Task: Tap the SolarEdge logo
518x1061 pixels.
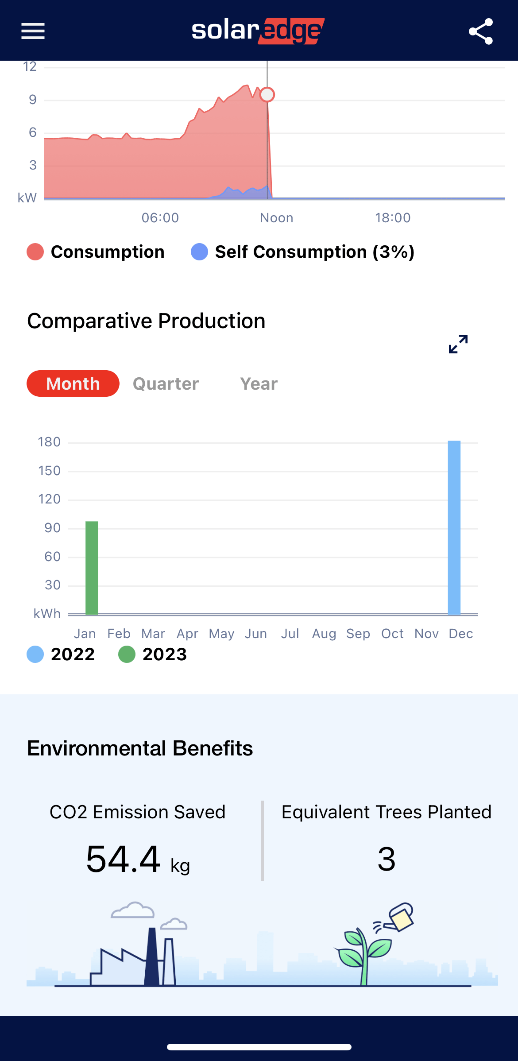Action: point(258,31)
